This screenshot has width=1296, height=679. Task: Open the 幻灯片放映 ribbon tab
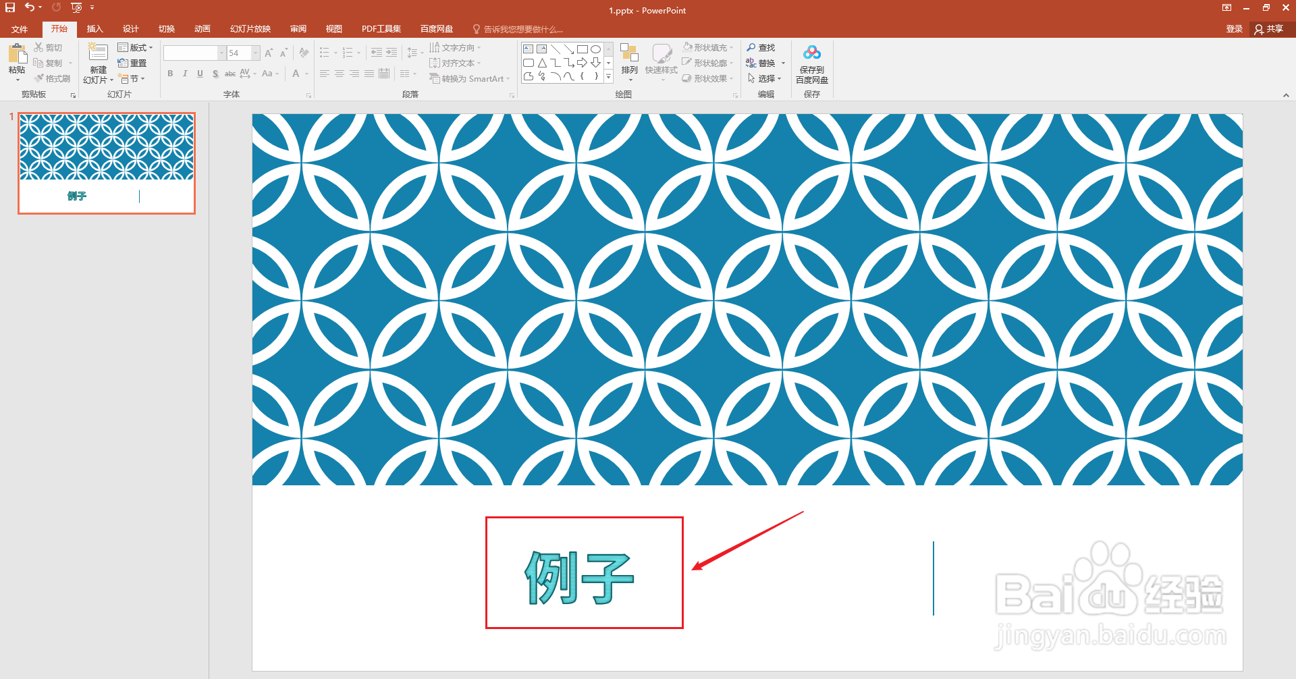250,28
